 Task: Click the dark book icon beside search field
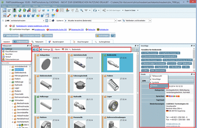53,20
